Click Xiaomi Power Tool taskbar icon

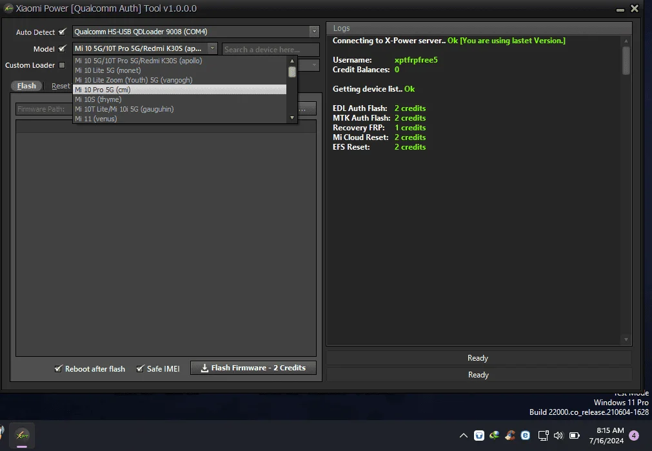pyautogui.click(x=22, y=435)
